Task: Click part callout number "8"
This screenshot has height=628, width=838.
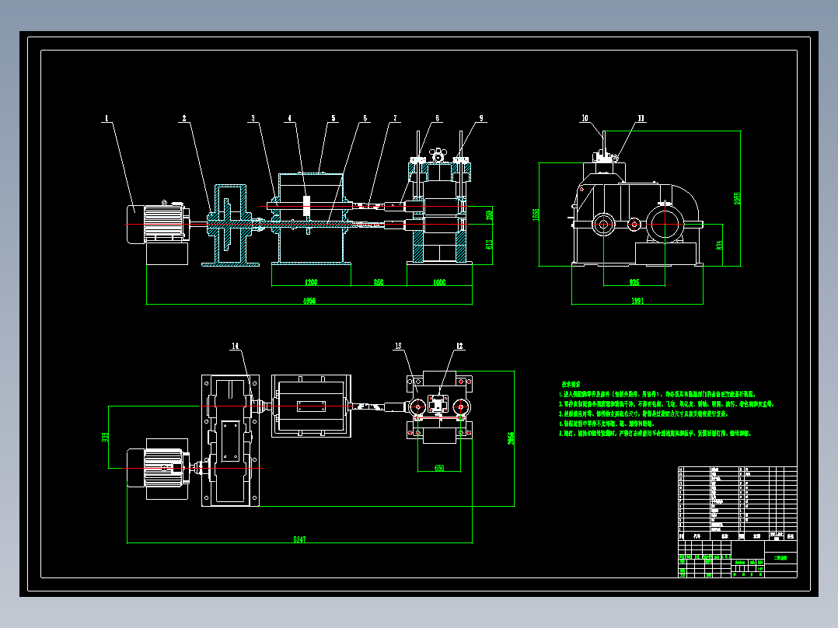Action: 437,118
